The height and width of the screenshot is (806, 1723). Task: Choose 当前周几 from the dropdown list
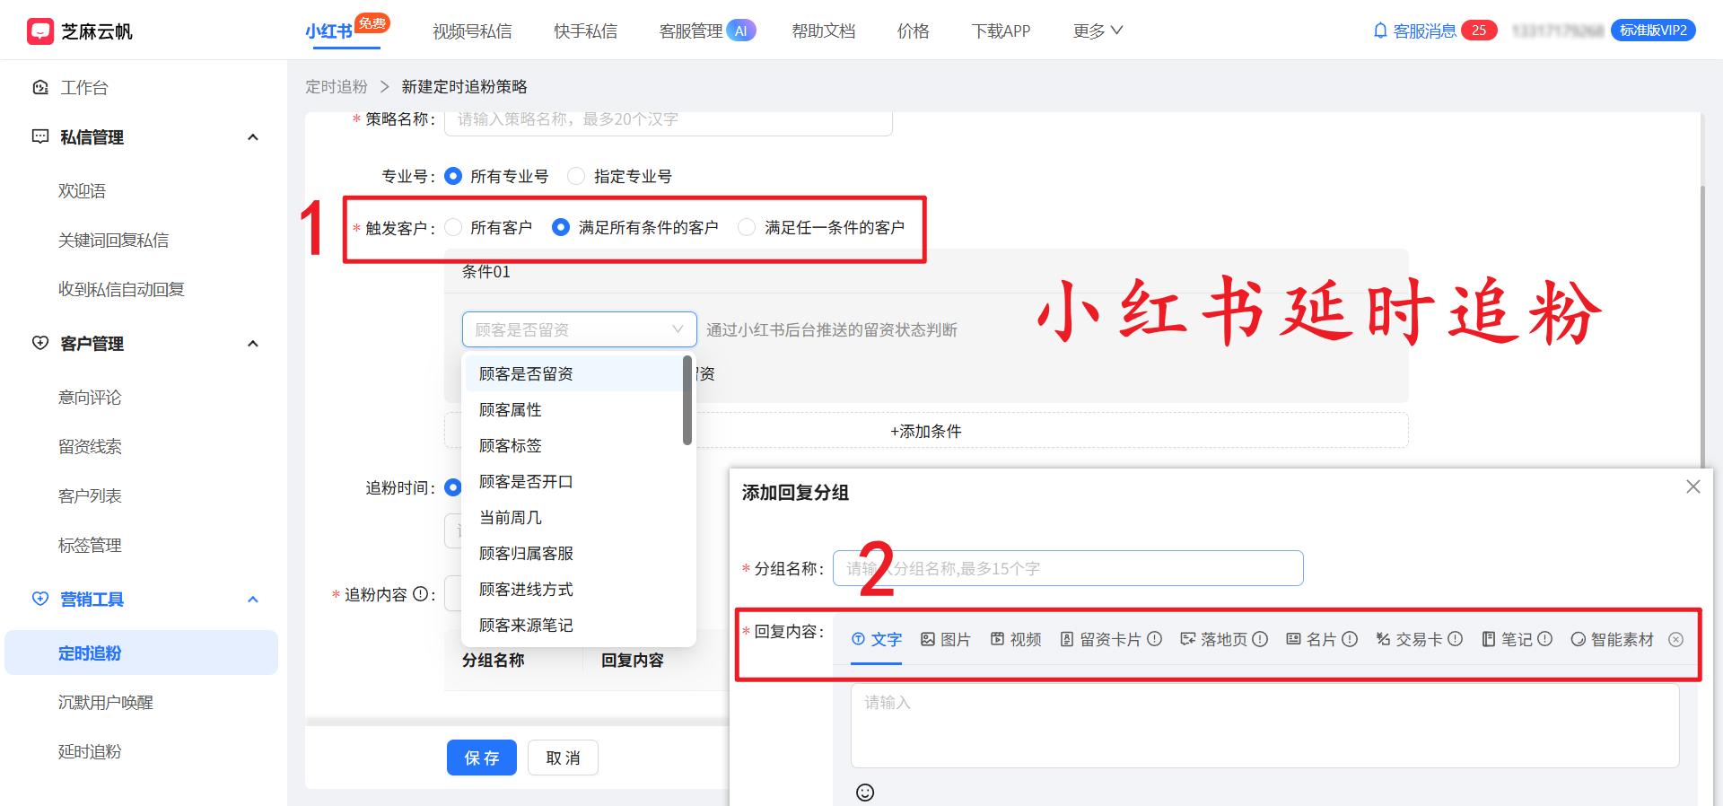click(x=574, y=517)
